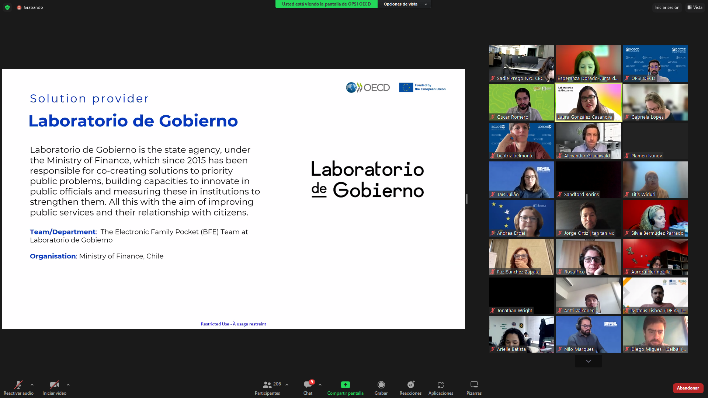The width and height of the screenshot is (708, 398).
Task: Click the divider handle between slide and gallery
Action: (x=467, y=199)
